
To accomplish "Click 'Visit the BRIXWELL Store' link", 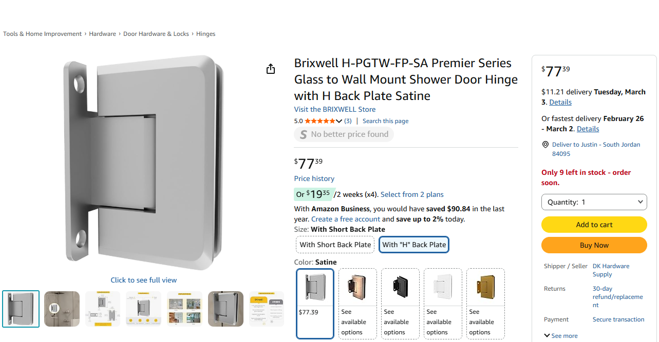I will (x=334, y=109).
